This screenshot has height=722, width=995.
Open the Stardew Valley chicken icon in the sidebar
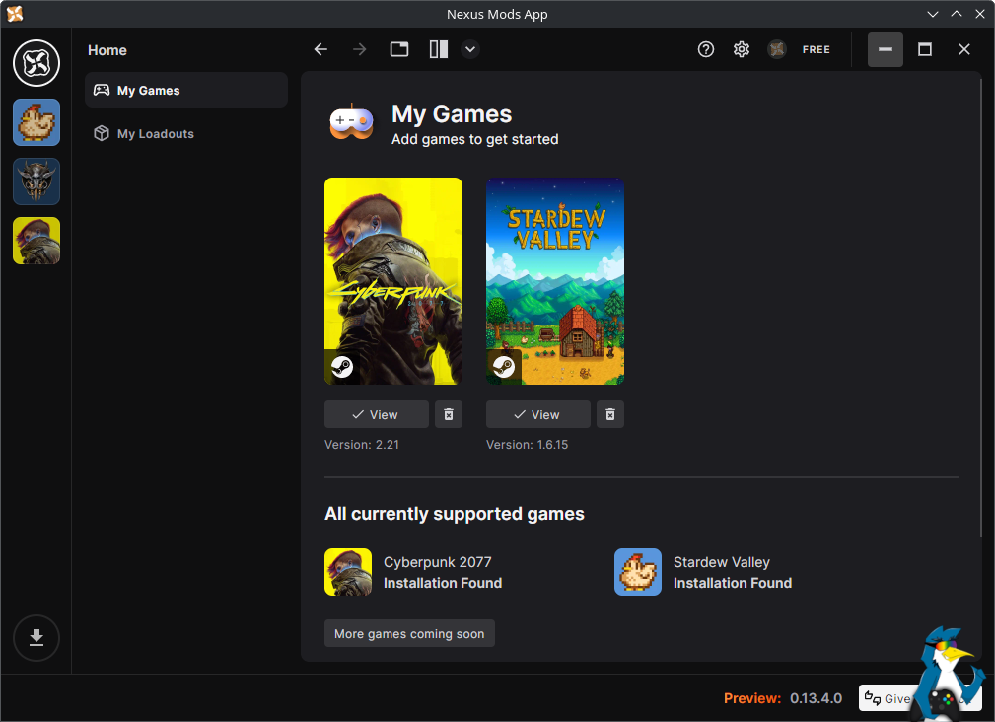(x=36, y=122)
